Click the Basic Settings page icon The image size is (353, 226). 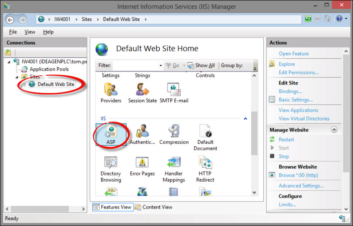[x=272, y=100]
